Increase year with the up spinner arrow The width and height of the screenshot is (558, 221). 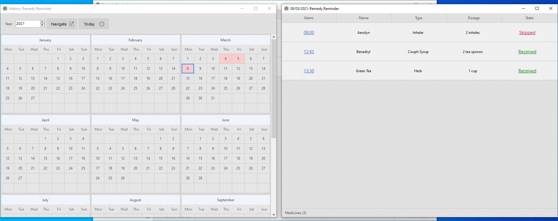42,22
